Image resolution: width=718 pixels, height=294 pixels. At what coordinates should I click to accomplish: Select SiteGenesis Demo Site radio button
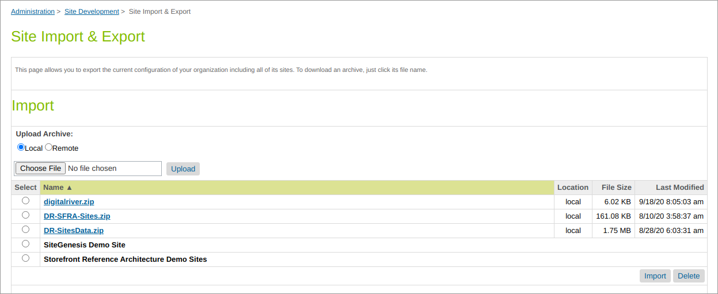(x=25, y=244)
